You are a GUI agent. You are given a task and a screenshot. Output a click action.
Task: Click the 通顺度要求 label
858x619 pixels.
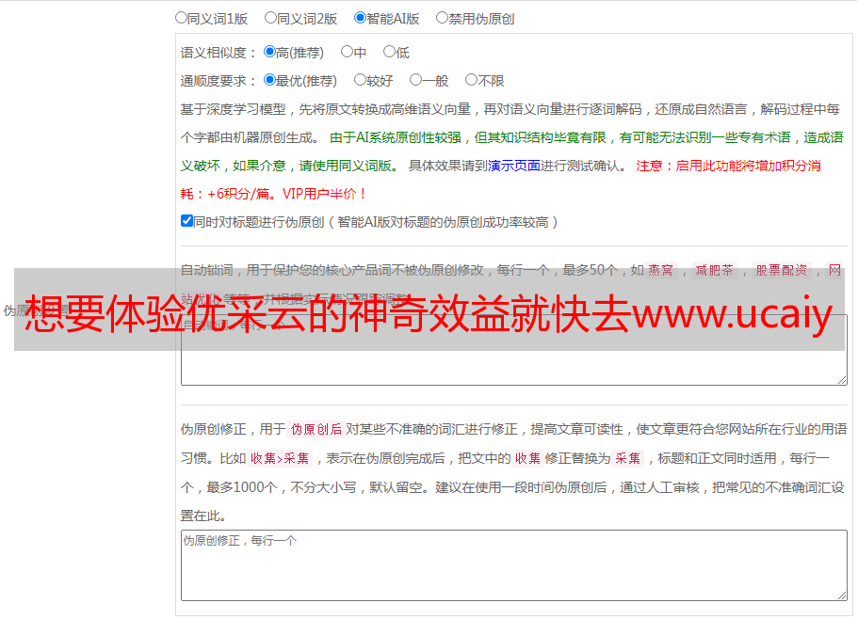[x=219, y=81]
